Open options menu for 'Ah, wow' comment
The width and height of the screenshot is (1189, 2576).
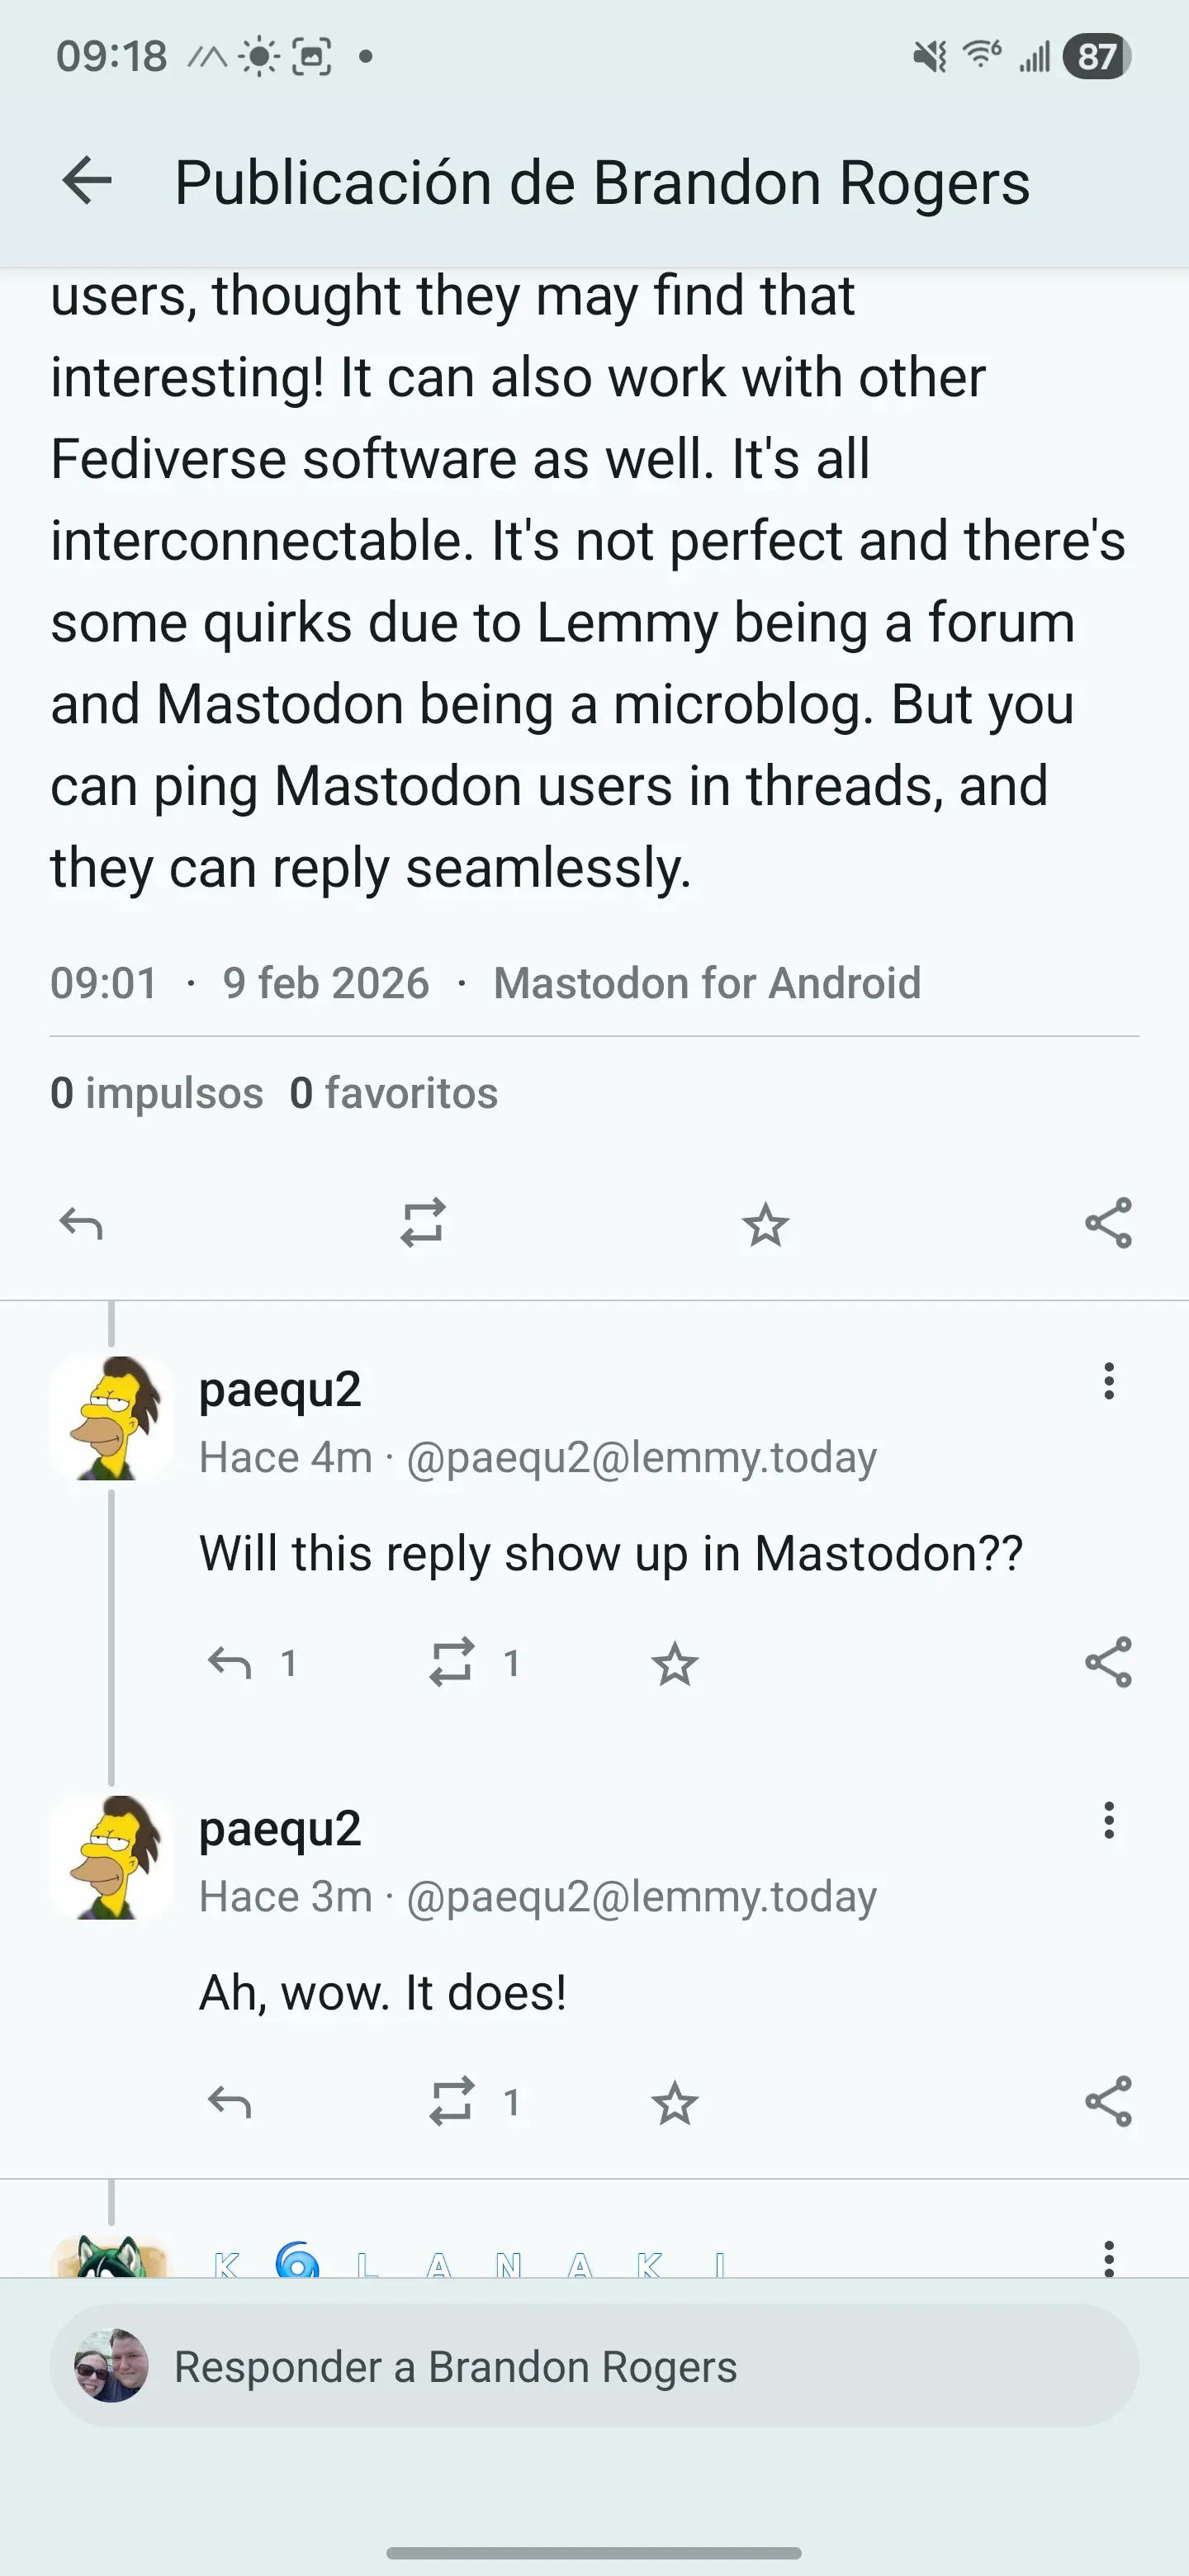coord(1108,1820)
